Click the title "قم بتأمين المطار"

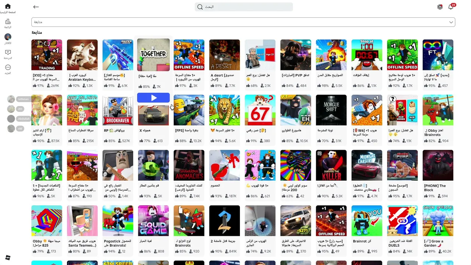[149, 186]
